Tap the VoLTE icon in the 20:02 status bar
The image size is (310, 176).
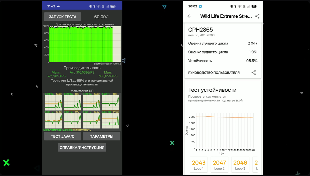pos(244,6)
